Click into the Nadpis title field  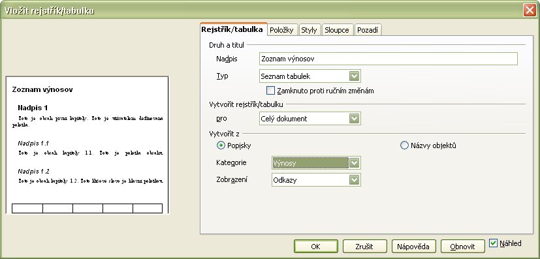(x=388, y=59)
